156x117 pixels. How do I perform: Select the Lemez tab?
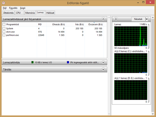point(40,13)
